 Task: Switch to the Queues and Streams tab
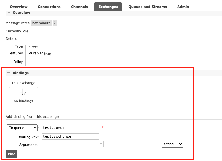[147, 7]
